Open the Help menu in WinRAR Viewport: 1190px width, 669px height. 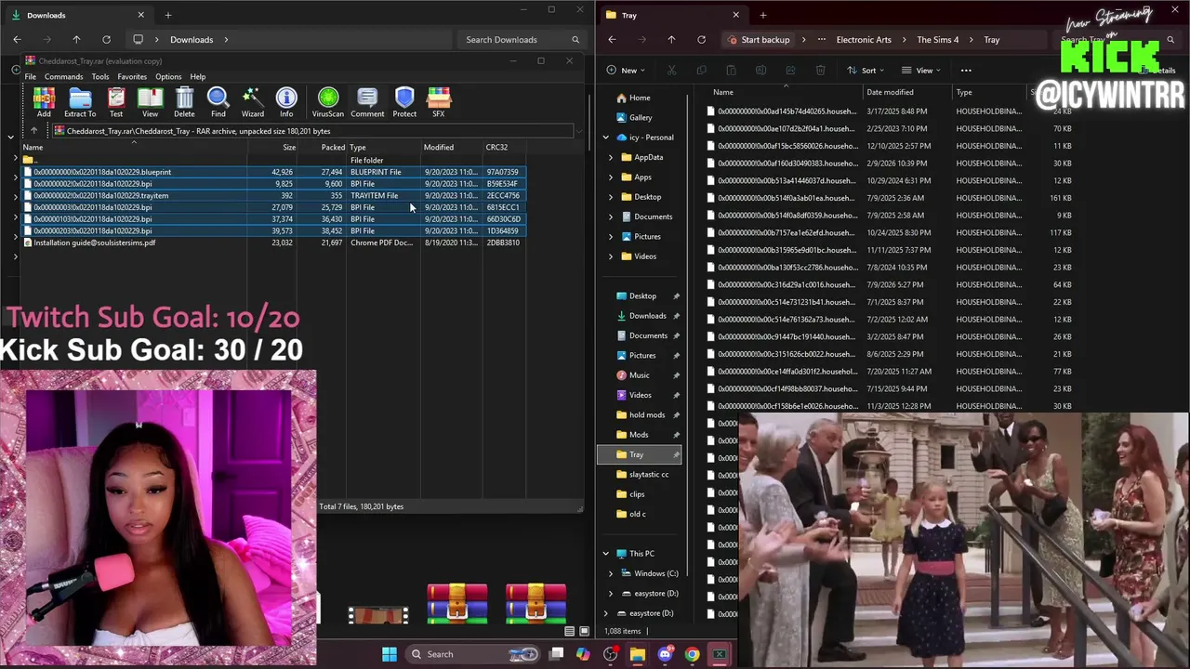coord(198,77)
